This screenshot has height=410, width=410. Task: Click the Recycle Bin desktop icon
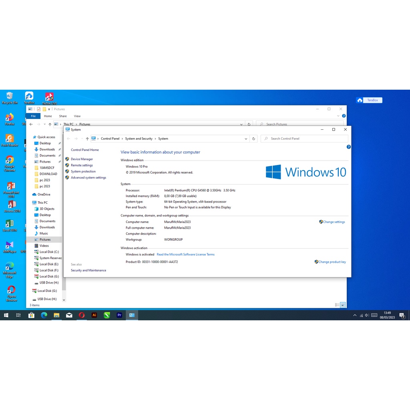tap(10, 97)
